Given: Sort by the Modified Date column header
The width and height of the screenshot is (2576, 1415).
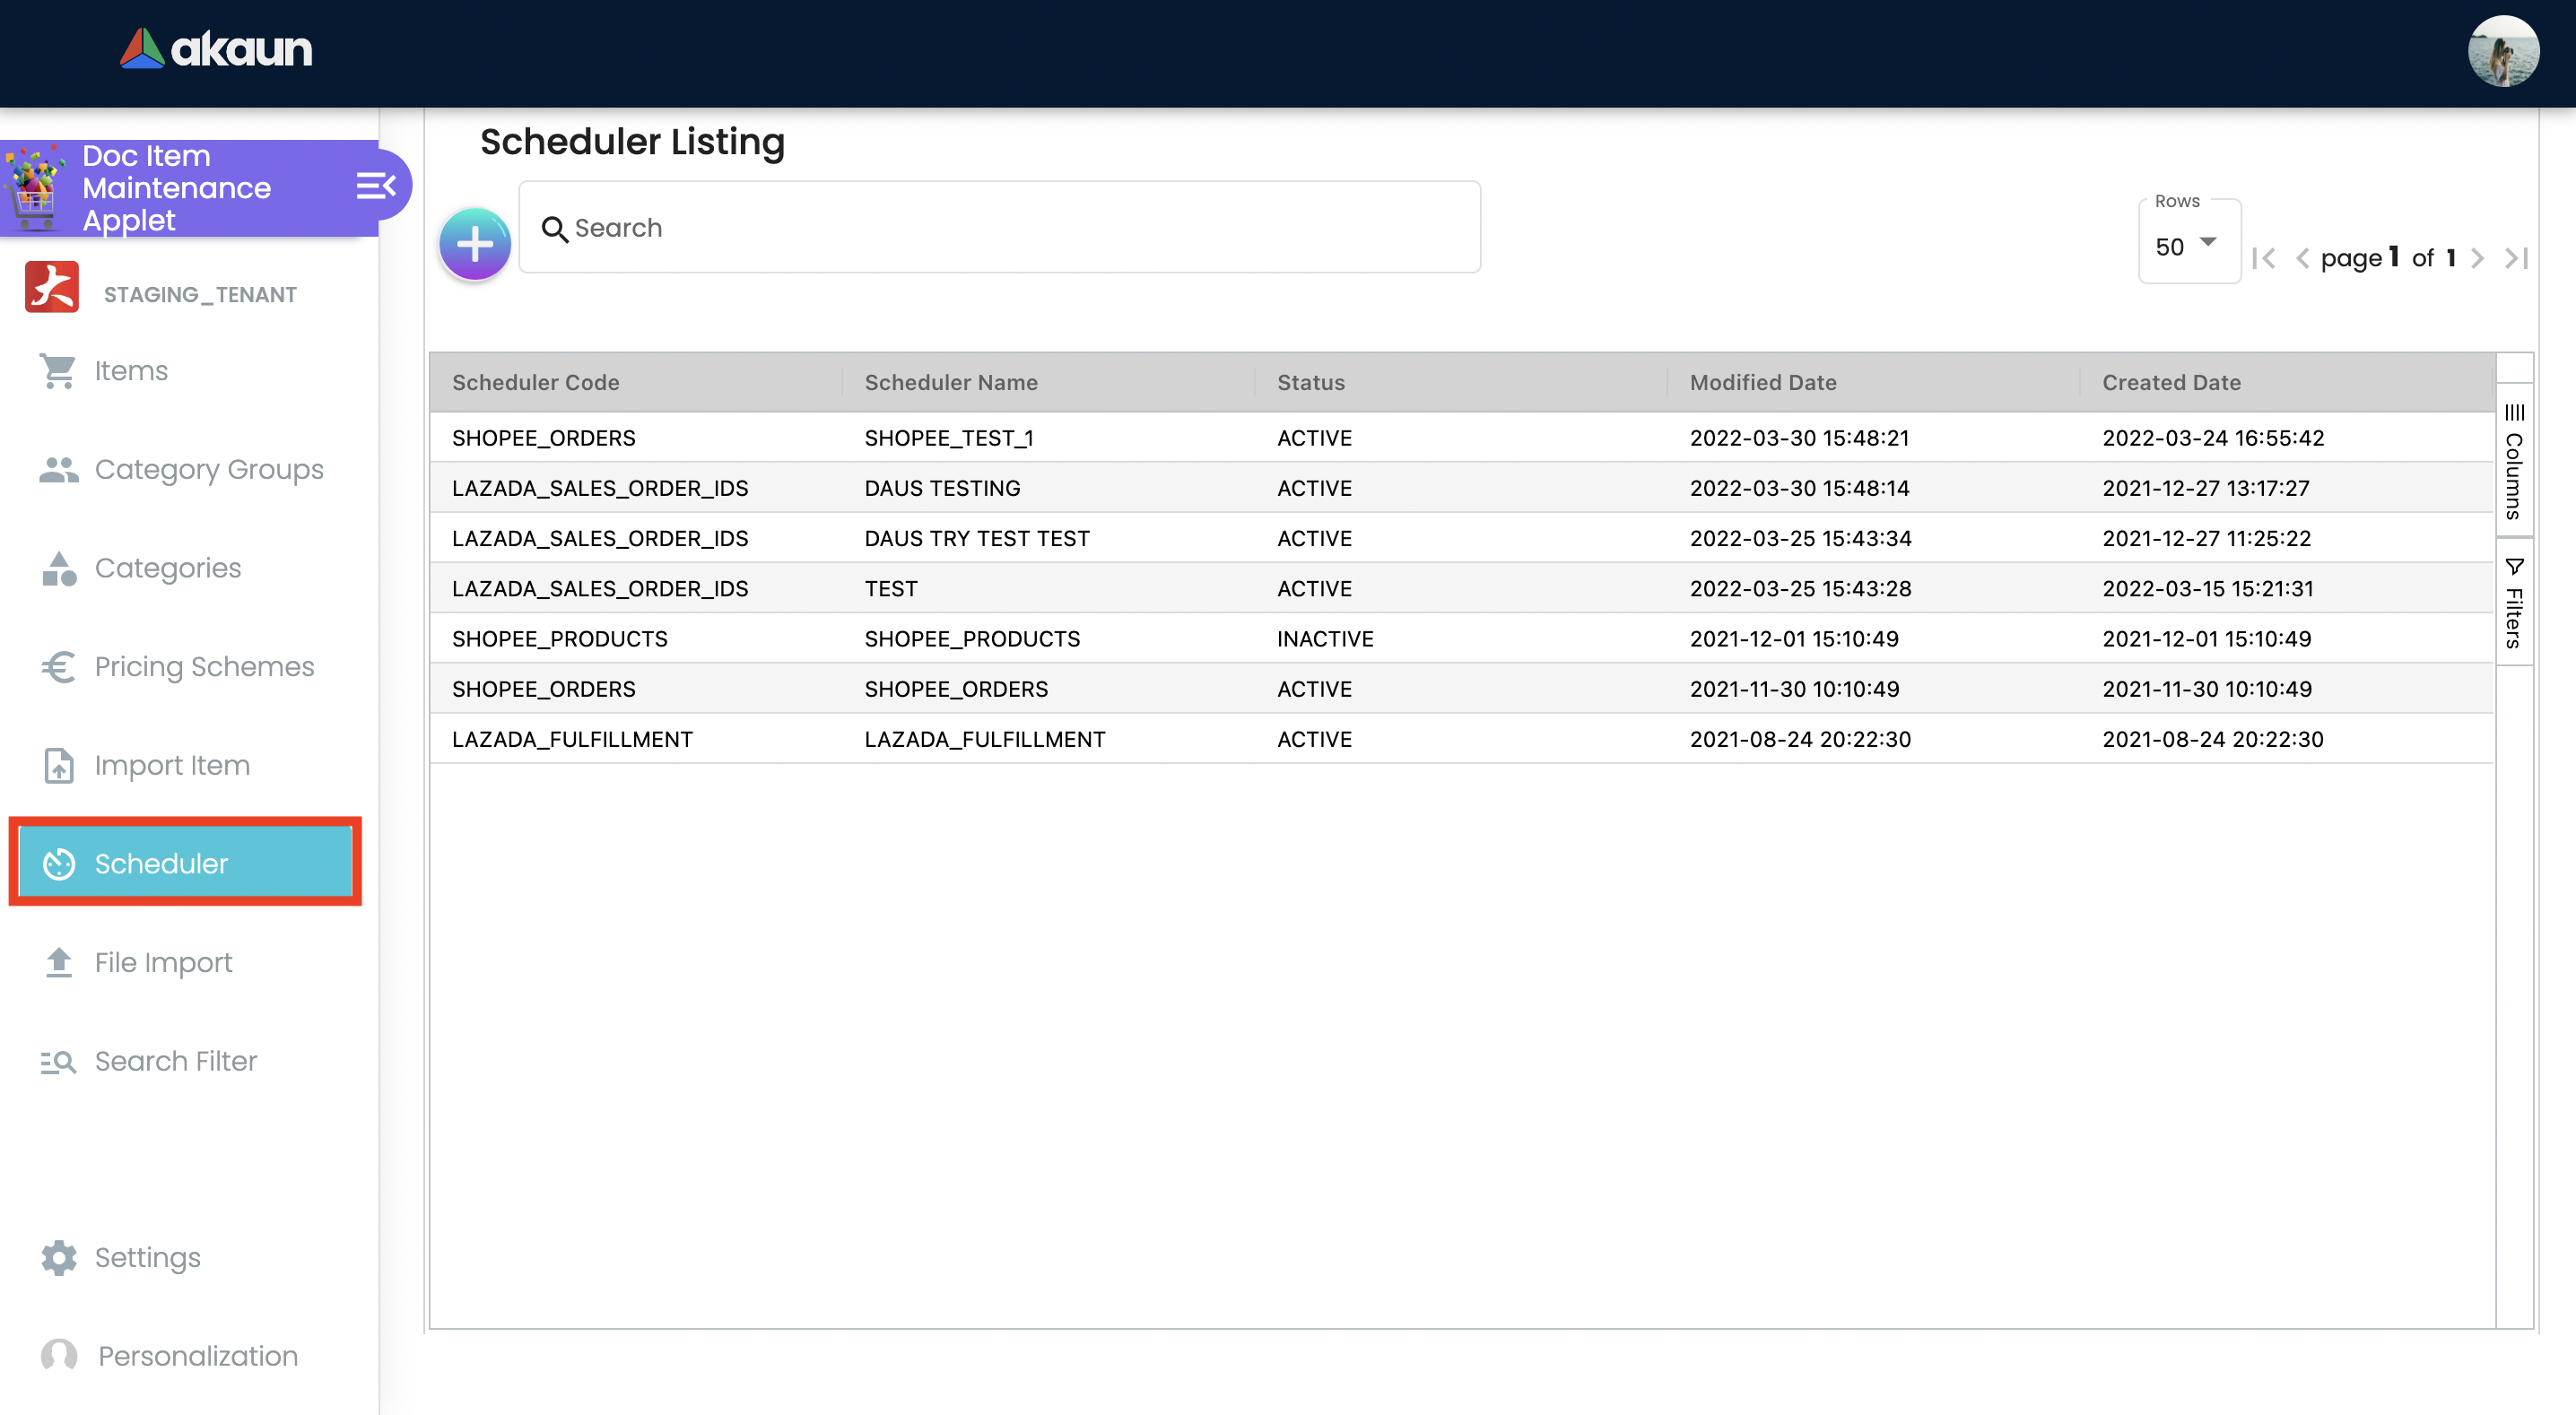Looking at the screenshot, I should click(1762, 382).
